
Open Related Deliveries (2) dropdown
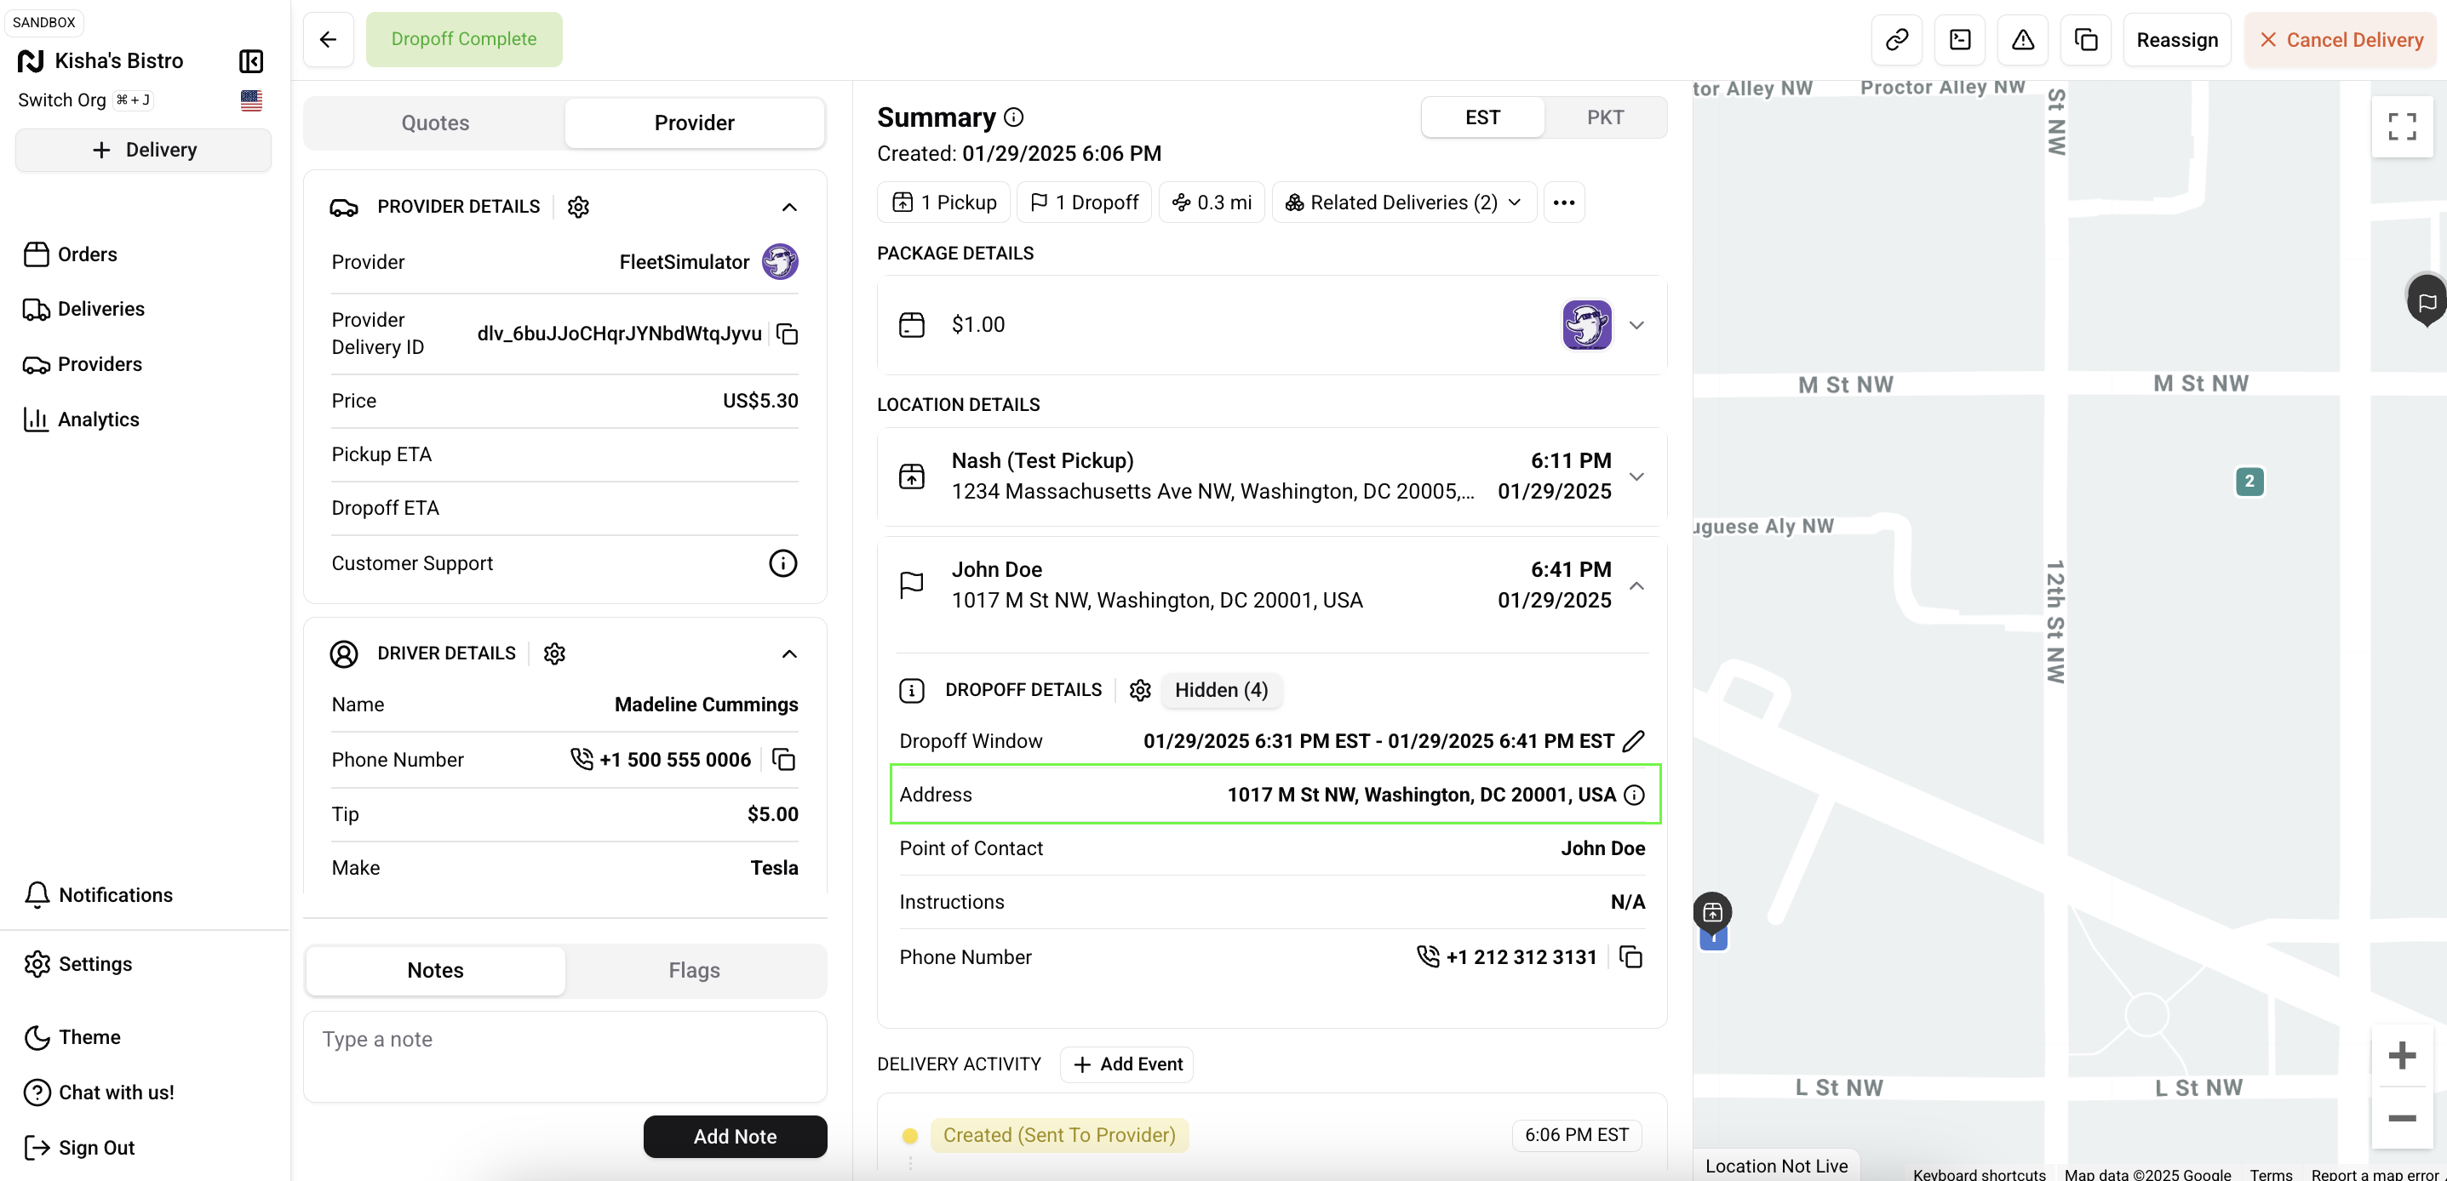[1403, 203]
